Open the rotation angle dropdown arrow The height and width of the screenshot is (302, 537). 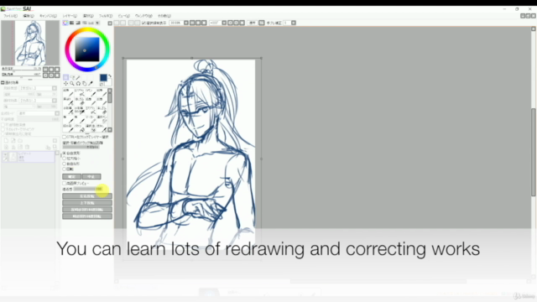click(x=224, y=23)
